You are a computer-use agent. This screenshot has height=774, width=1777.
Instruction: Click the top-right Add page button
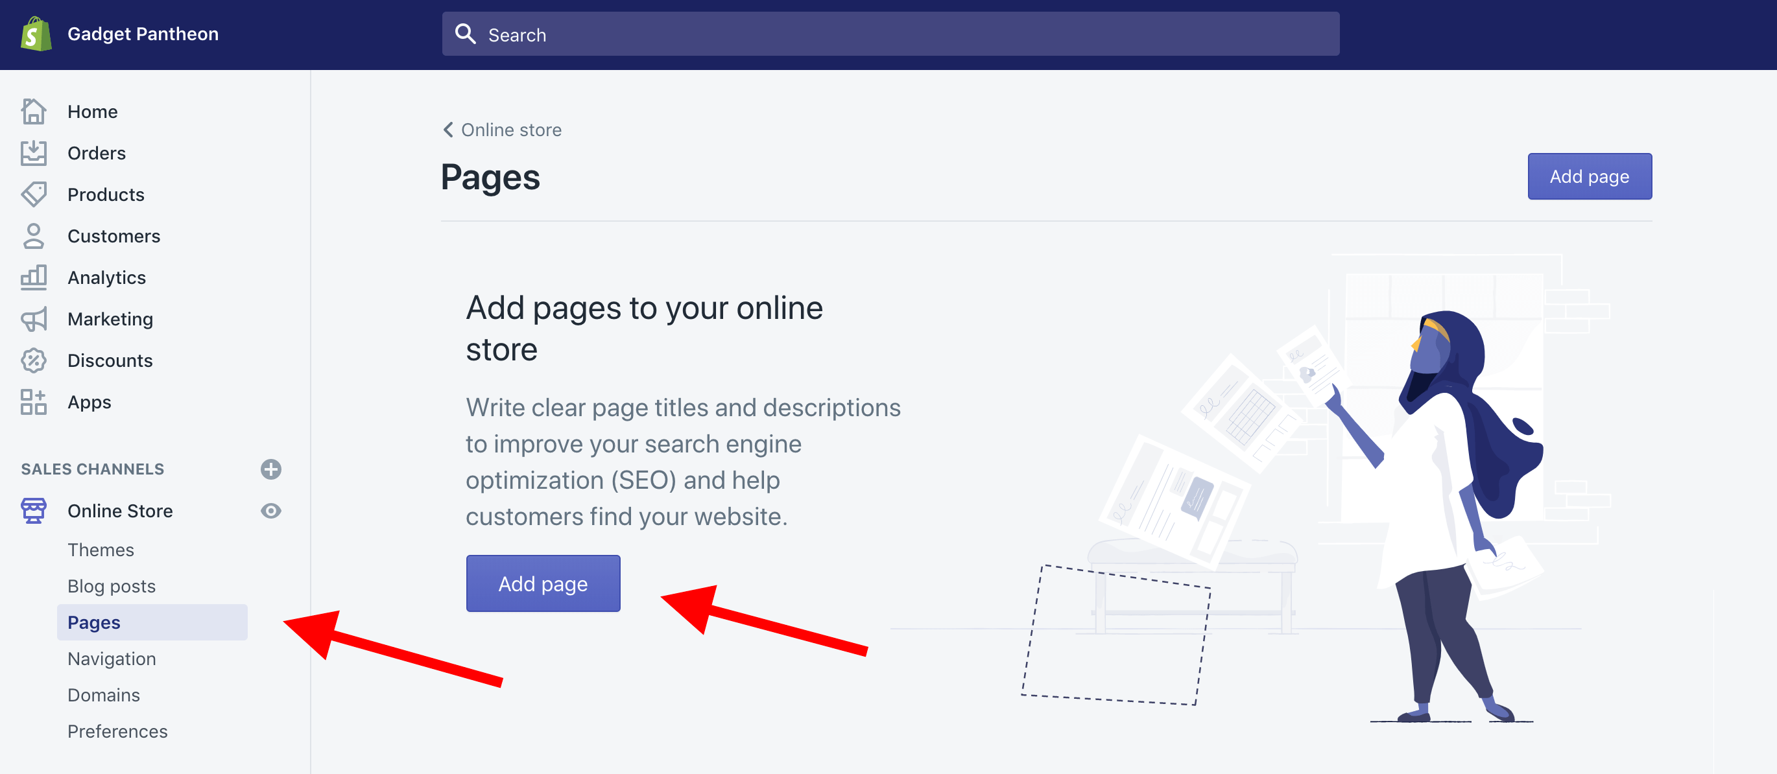1589,176
